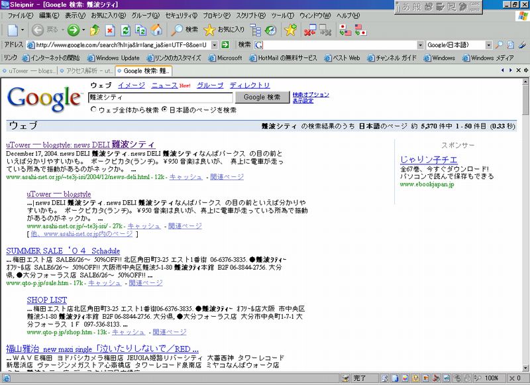
Task: Click the zoom magnifier icon next to 100%
Action: [477, 378]
